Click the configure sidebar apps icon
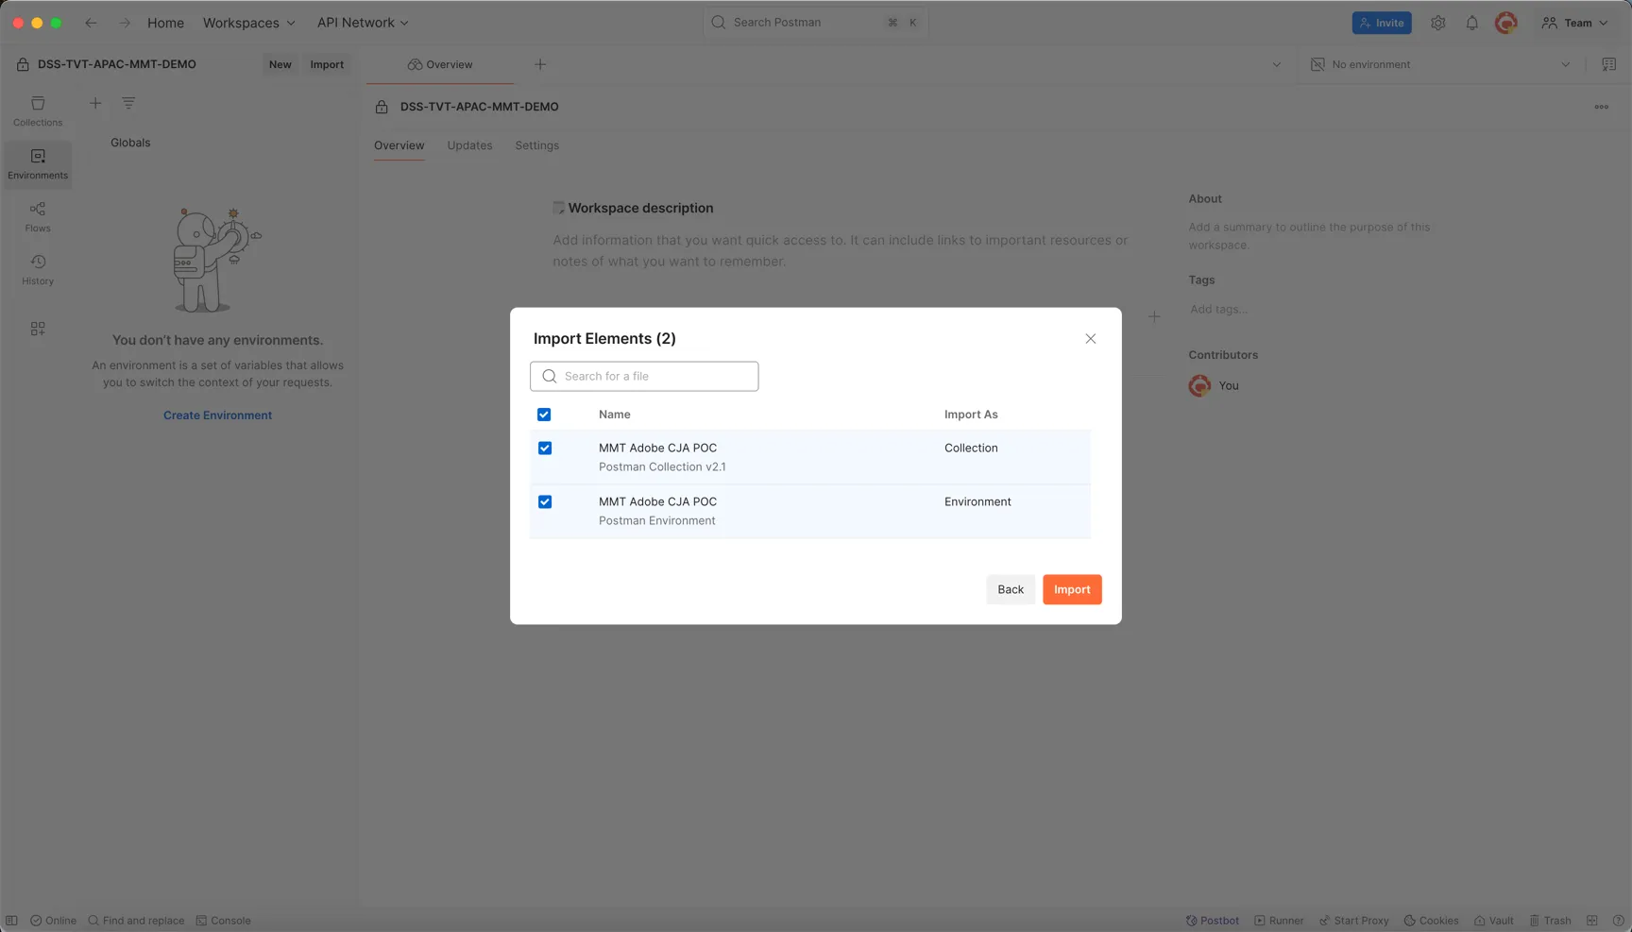This screenshot has height=932, width=1632. tap(38, 329)
